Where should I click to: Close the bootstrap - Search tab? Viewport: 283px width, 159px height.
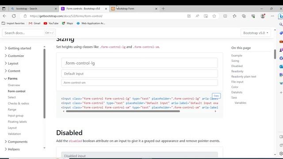[56, 9]
